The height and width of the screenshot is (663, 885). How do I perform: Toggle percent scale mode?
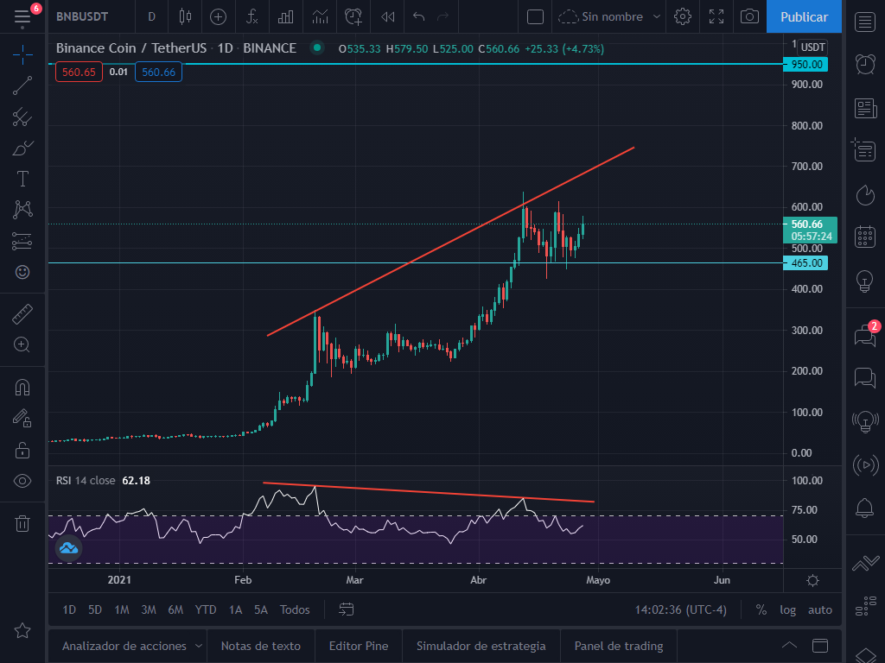(x=761, y=609)
